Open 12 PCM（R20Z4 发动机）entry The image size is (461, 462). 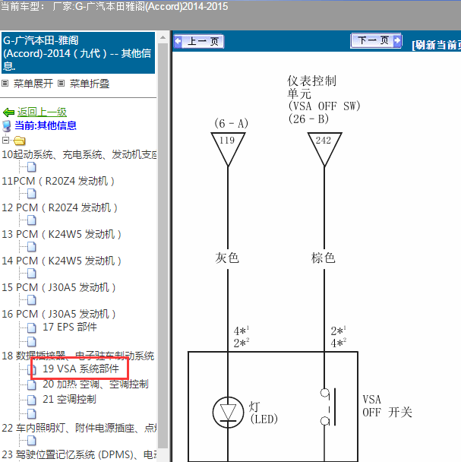(60, 207)
